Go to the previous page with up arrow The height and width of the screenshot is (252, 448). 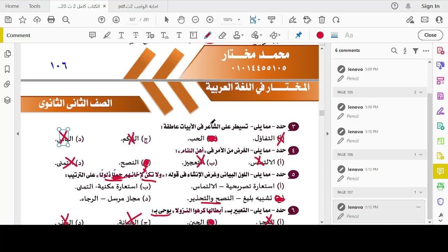(x=101, y=20)
